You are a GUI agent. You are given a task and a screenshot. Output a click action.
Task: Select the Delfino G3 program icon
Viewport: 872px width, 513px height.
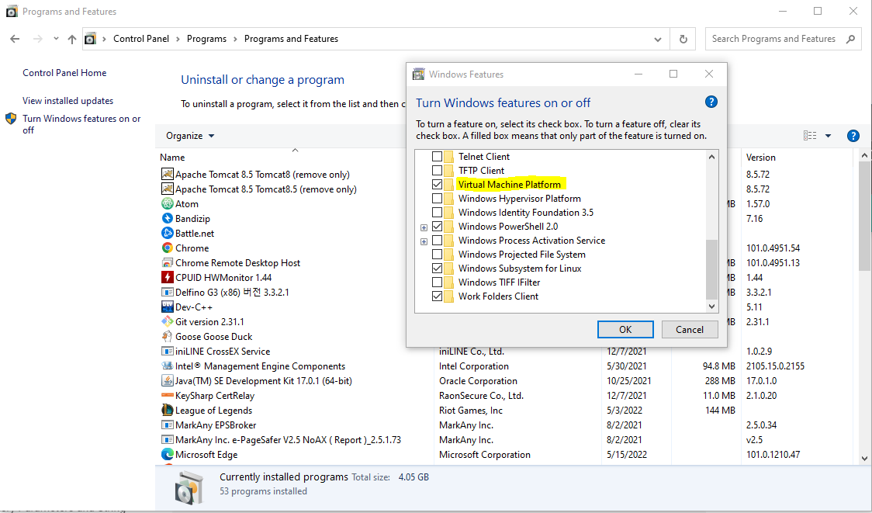click(x=167, y=292)
